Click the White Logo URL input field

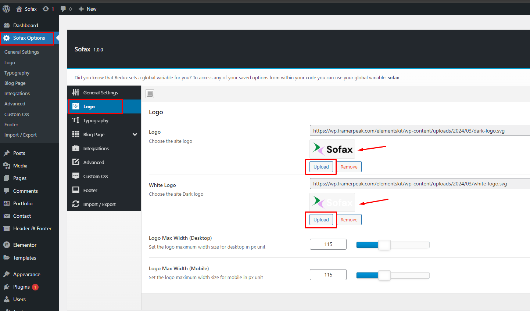(420, 184)
